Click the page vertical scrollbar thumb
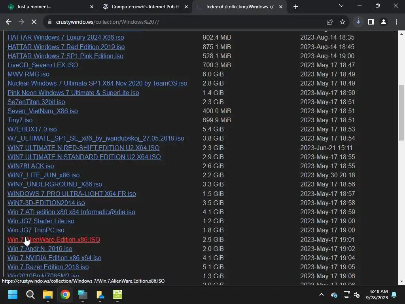This screenshot has height=304, width=405. coord(401,113)
